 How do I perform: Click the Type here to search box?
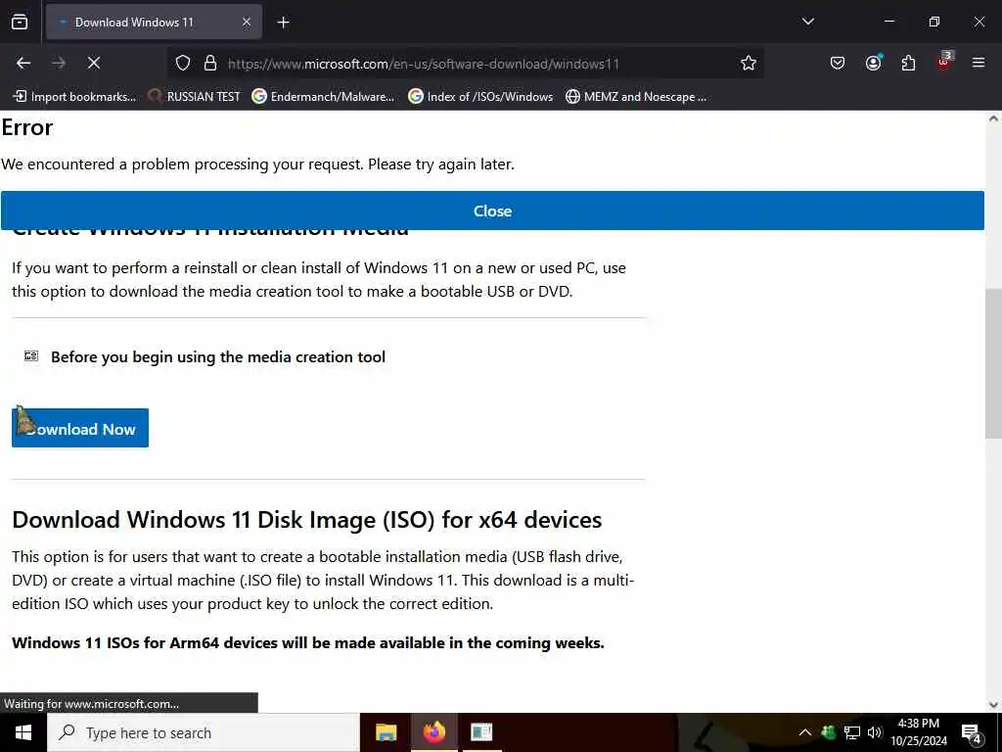tap(204, 732)
